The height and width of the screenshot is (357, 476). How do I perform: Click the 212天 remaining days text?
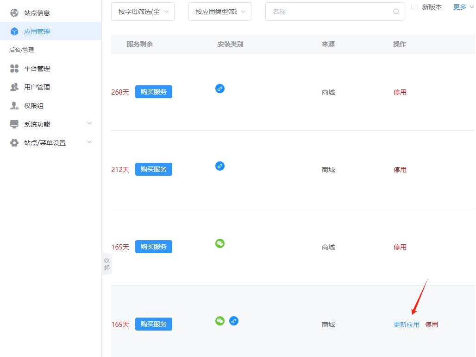120,170
